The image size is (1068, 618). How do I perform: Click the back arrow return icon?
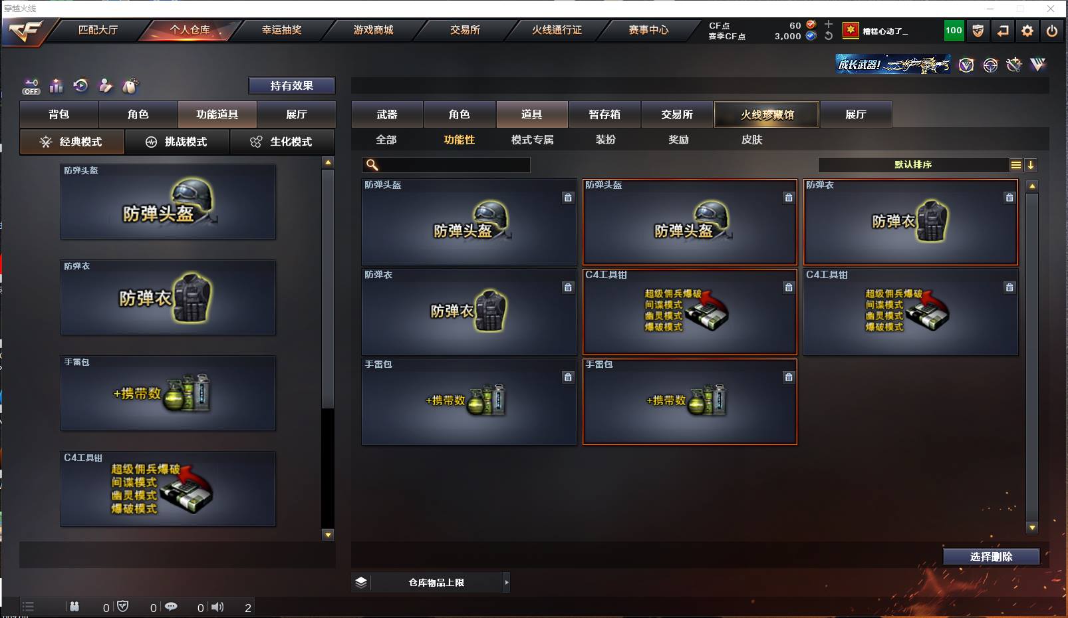pyautogui.click(x=1003, y=31)
